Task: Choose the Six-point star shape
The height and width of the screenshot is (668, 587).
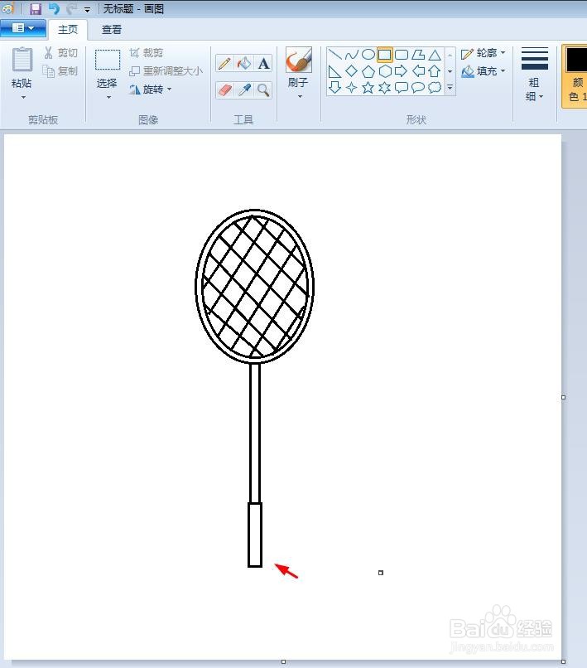Action: tap(385, 87)
